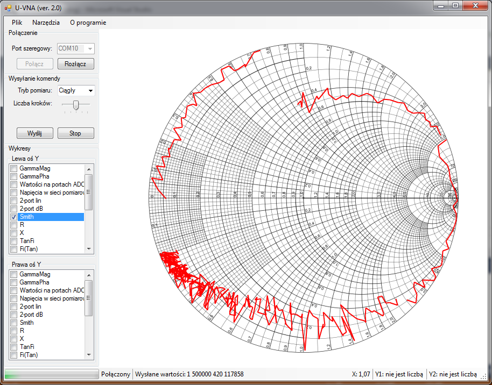The image size is (492, 385).
Task: Enable GammaMag checkbox in Lewa oś Y
Action: tap(14, 169)
